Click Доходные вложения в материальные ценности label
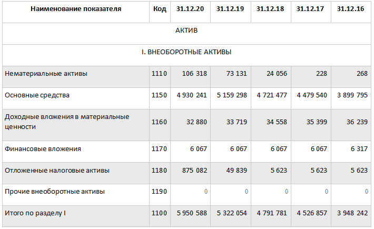 [x=67, y=122]
